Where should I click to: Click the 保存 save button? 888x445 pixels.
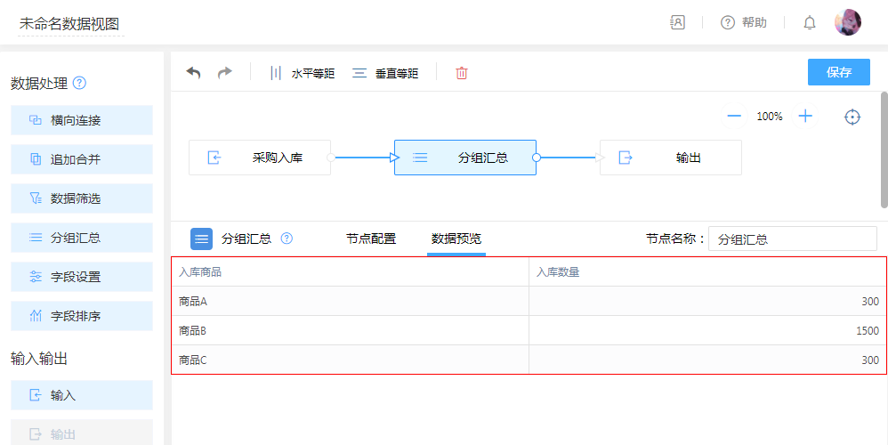point(838,72)
